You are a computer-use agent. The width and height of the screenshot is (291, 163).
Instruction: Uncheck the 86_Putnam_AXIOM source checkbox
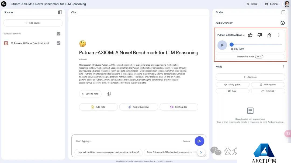[x=58, y=43]
